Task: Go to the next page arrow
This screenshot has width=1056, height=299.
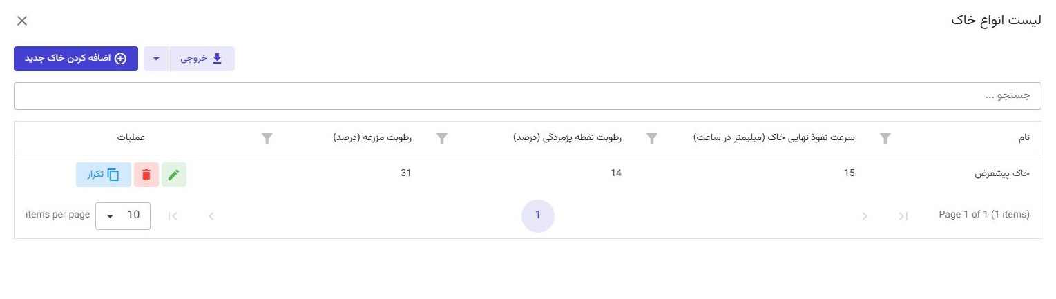Action: (211, 216)
